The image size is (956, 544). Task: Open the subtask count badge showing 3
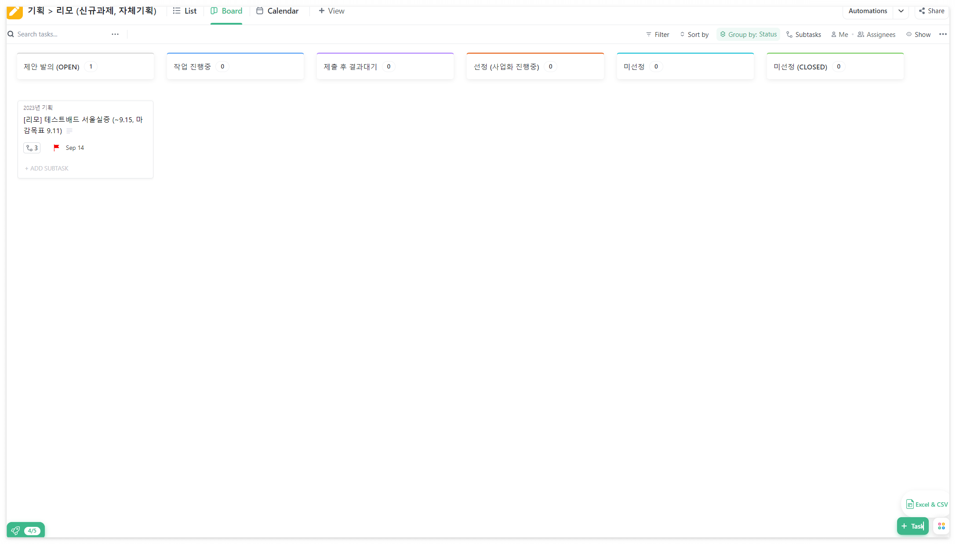point(32,148)
